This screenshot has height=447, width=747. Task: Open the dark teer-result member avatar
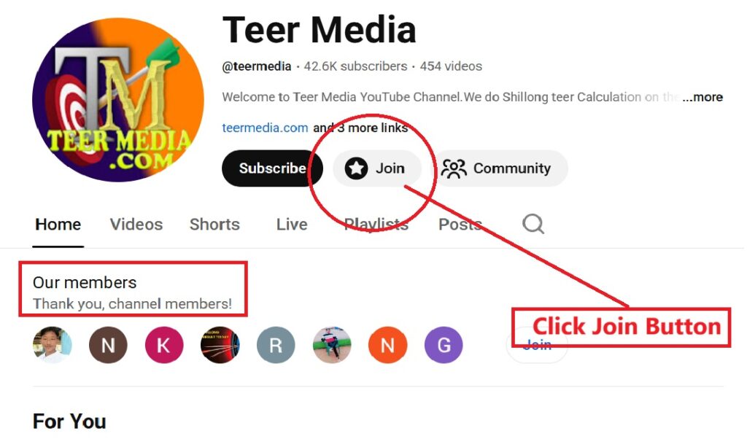[x=220, y=345]
